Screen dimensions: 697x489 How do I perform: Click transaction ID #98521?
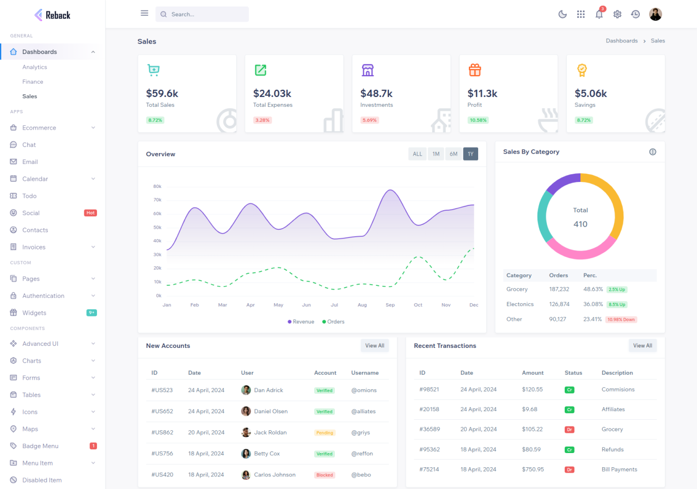429,389
